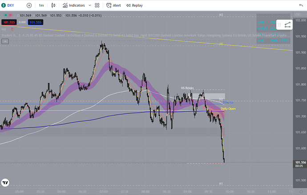307x195 pixels.
Task: Change the 1m time interval
Action: click(41, 5)
